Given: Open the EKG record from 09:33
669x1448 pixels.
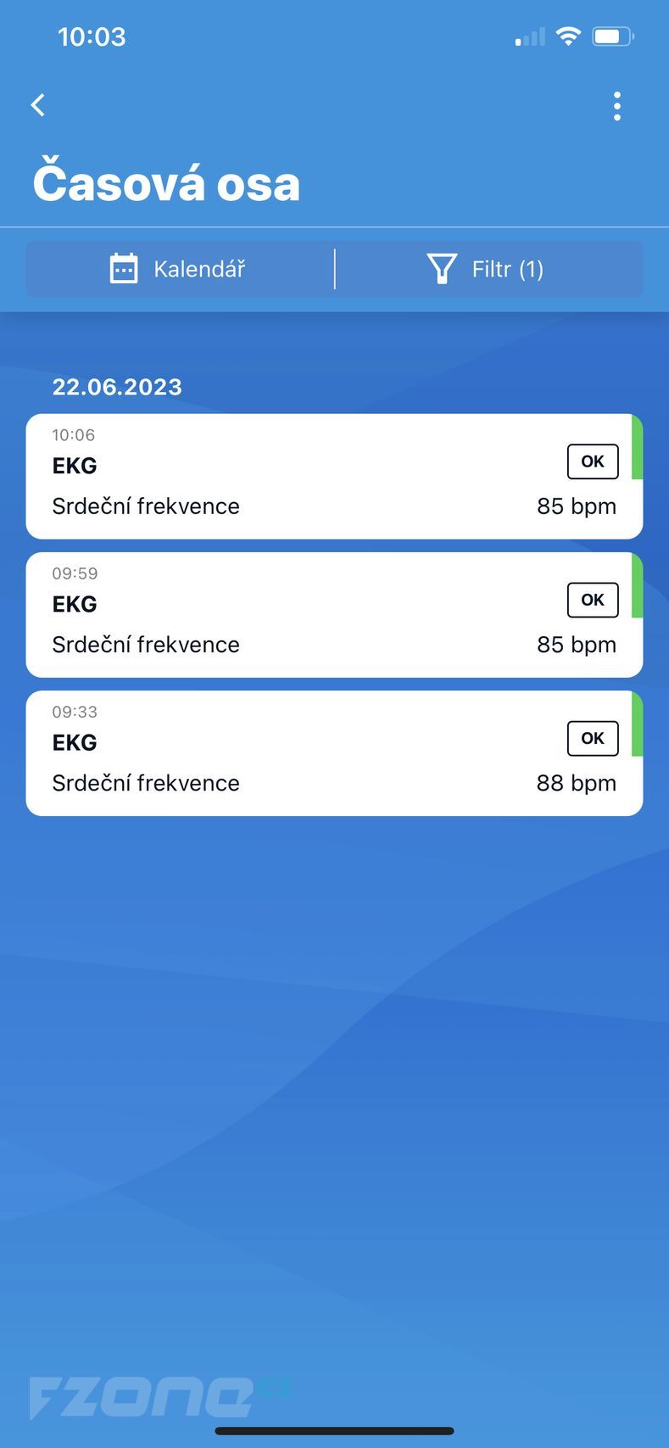Looking at the screenshot, I should tap(334, 752).
